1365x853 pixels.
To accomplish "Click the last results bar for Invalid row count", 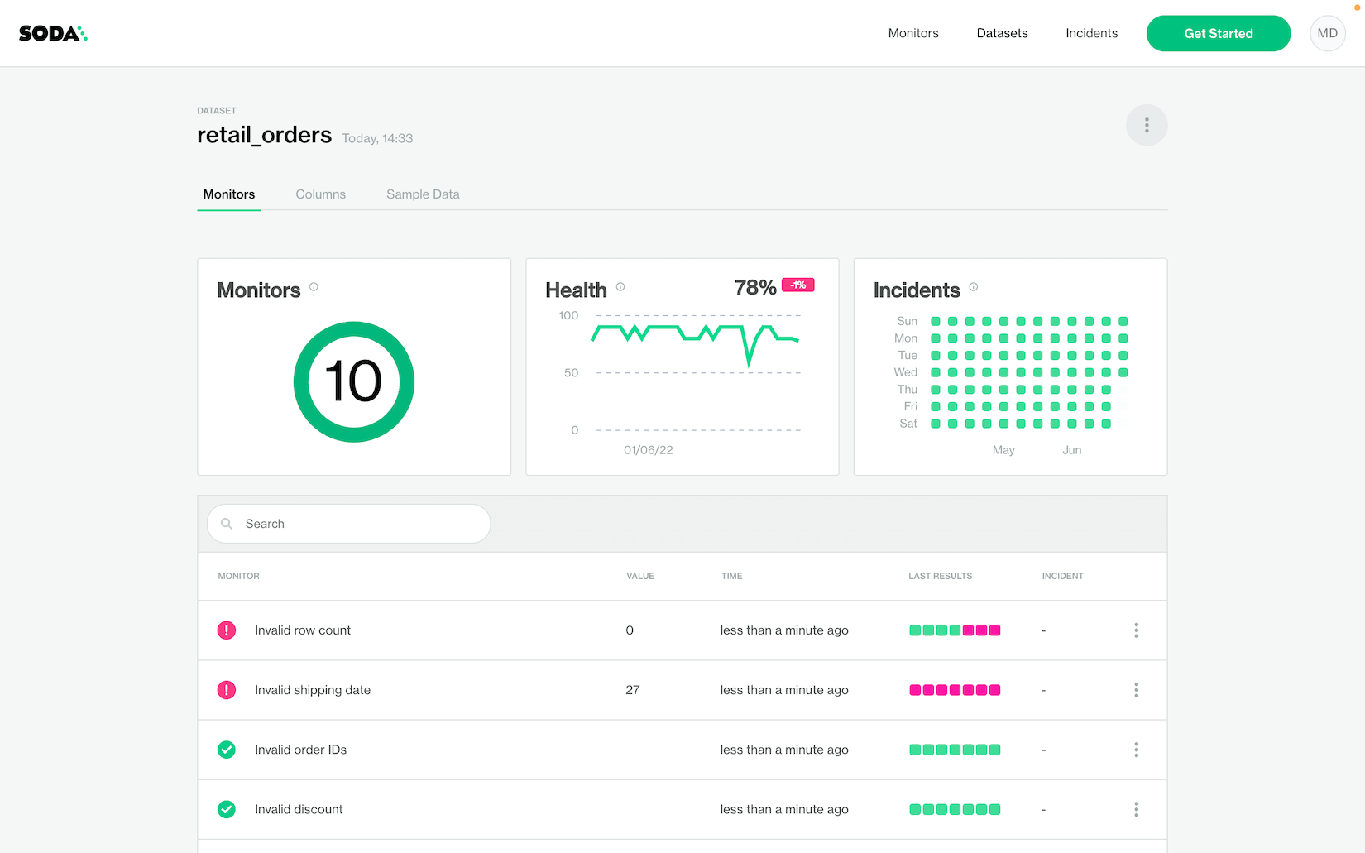I will (955, 630).
